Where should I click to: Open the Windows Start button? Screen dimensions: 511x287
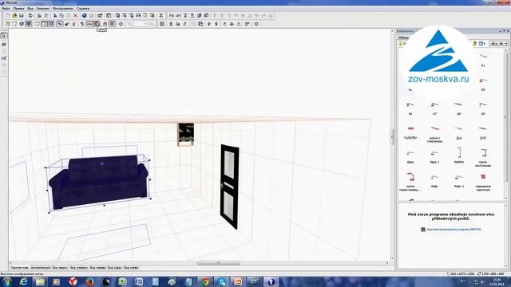coord(7,281)
